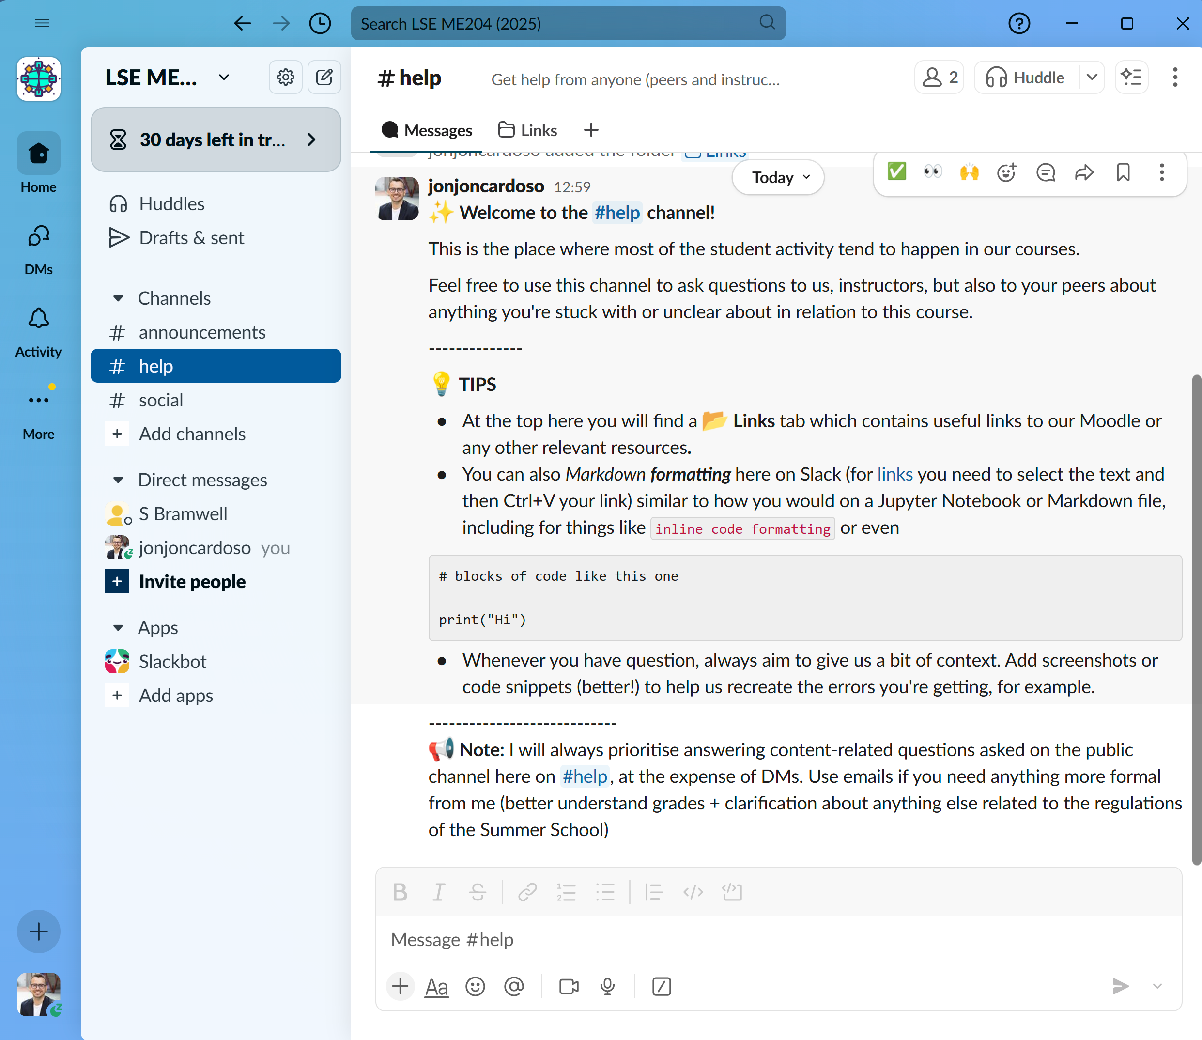Open the LSE ME... workspace dropdown

tap(168, 77)
